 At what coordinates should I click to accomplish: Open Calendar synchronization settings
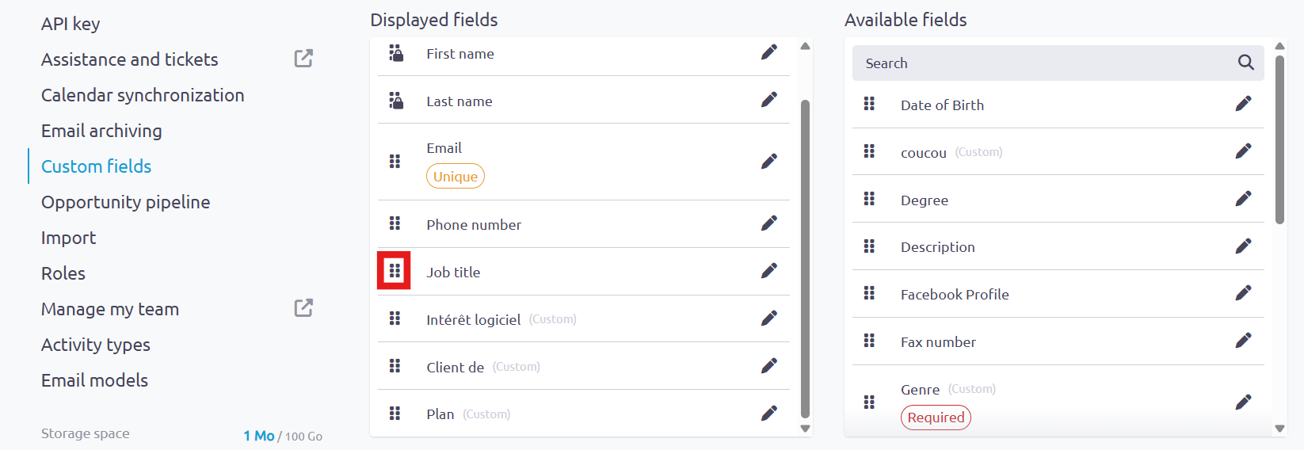[143, 95]
